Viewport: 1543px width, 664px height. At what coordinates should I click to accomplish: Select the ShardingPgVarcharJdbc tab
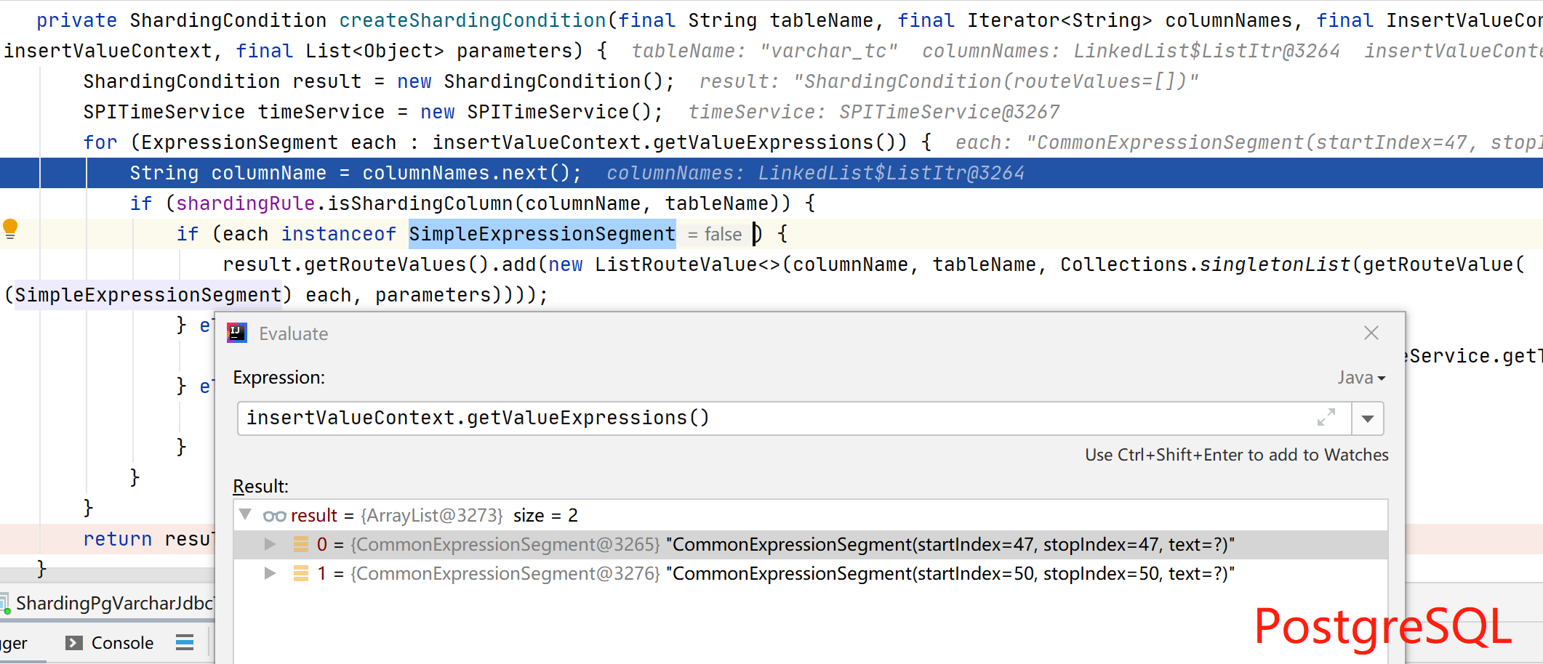pos(109,602)
